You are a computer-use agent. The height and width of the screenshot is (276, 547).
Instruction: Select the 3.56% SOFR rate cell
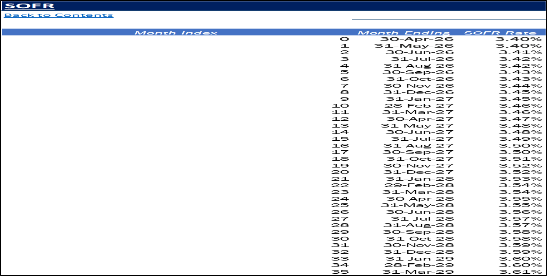(520, 212)
